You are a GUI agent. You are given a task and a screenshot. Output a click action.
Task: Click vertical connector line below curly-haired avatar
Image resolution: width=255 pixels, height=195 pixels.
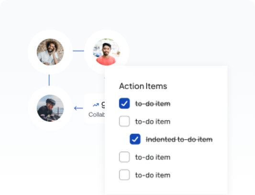click(x=49, y=80)
